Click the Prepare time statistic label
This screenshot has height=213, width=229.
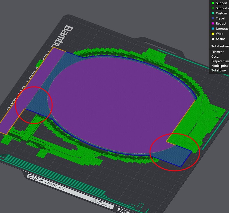tap(220, 61)
